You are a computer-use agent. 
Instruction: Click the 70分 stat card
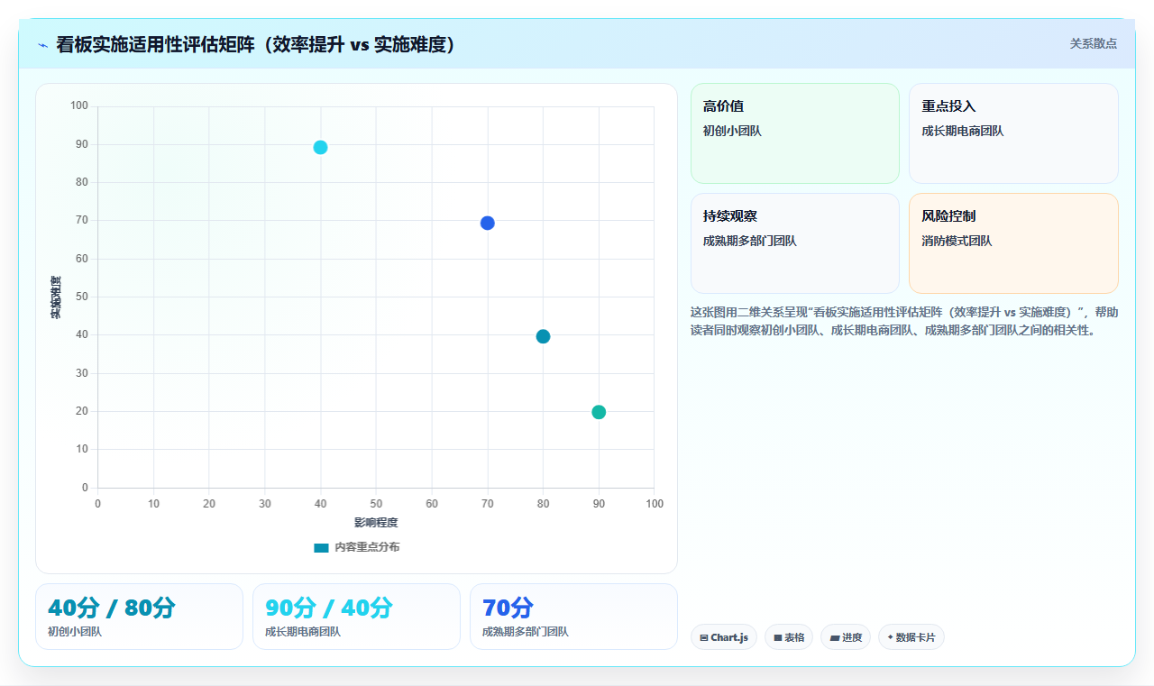573,617
